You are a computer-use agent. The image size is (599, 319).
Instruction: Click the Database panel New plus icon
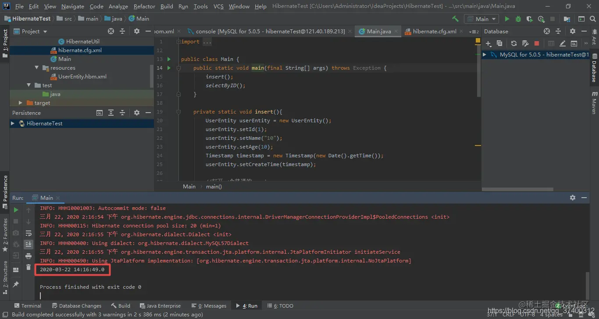coord(488,43)
